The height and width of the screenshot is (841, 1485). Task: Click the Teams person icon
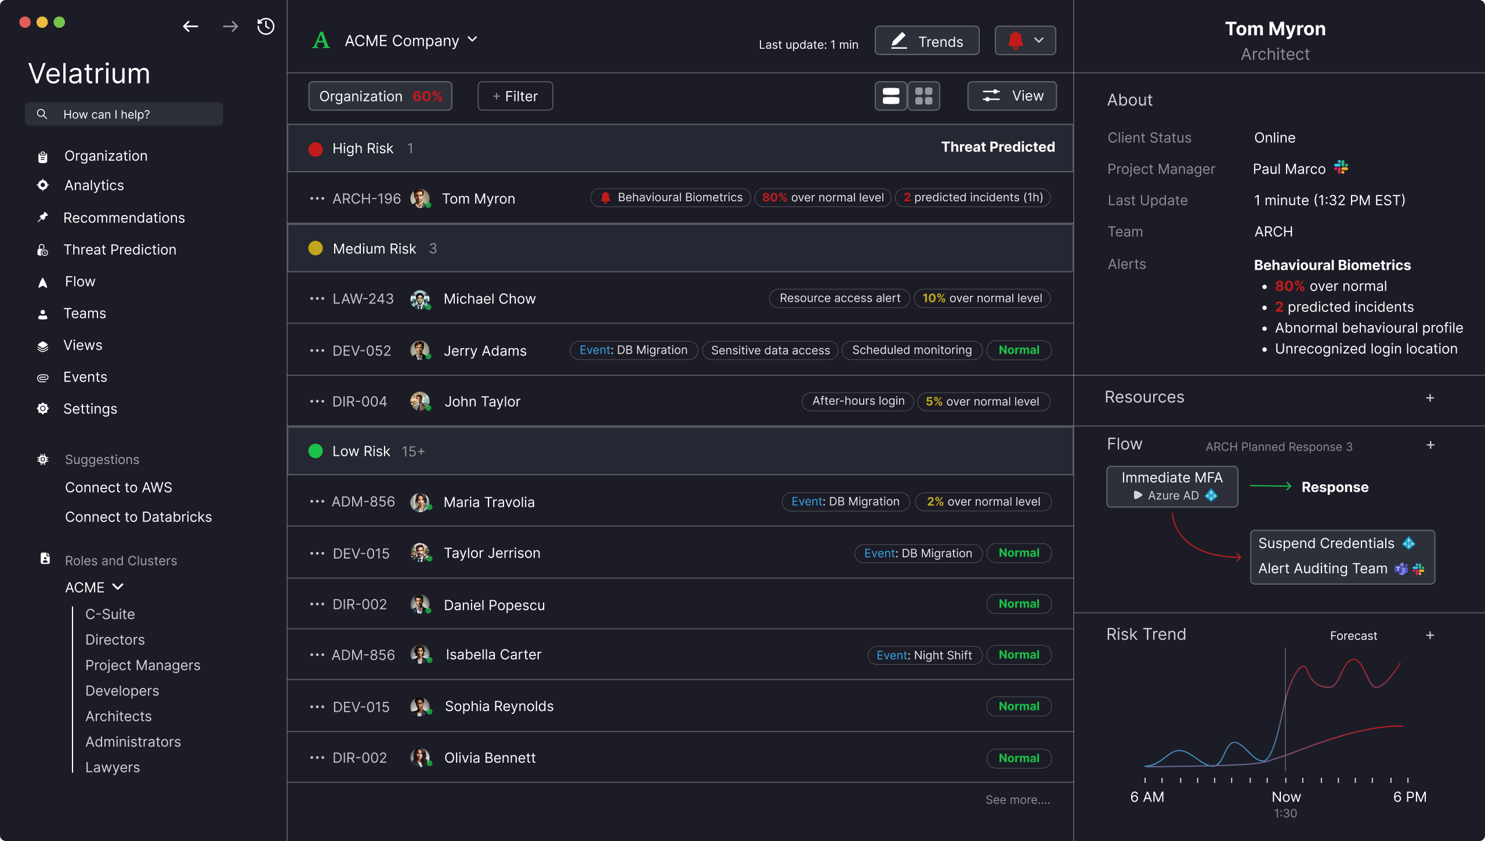click(42, 314)
